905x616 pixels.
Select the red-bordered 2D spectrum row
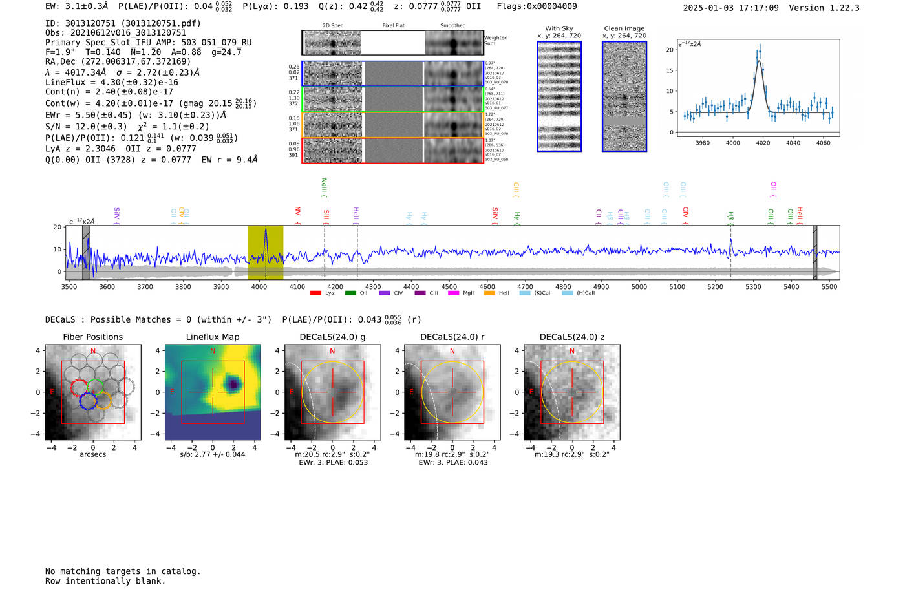[x=393, y=150]
